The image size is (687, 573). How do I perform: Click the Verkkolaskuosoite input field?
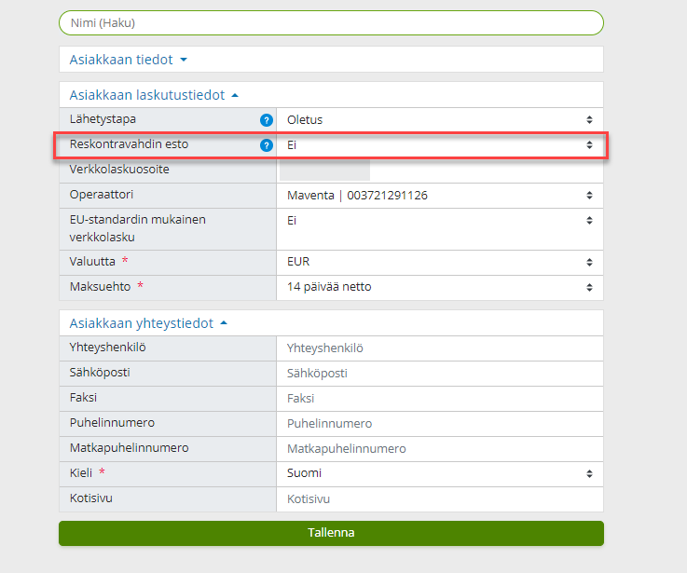click(324, 170)
